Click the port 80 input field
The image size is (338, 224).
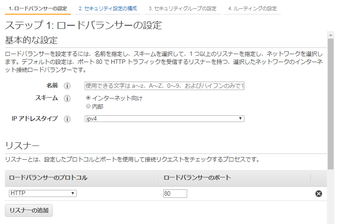tap(175, 193)
